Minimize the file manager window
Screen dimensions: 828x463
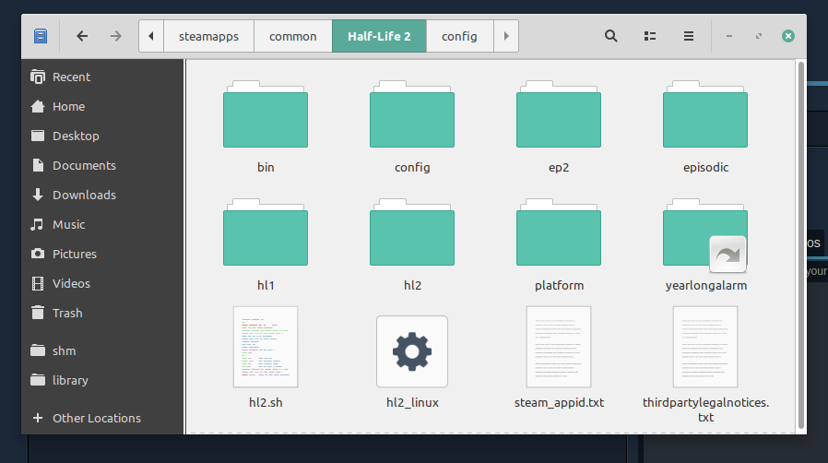click(729, 36)
